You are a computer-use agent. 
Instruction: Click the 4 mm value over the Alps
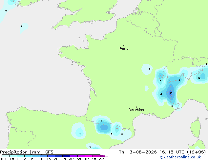pos(170,81)
